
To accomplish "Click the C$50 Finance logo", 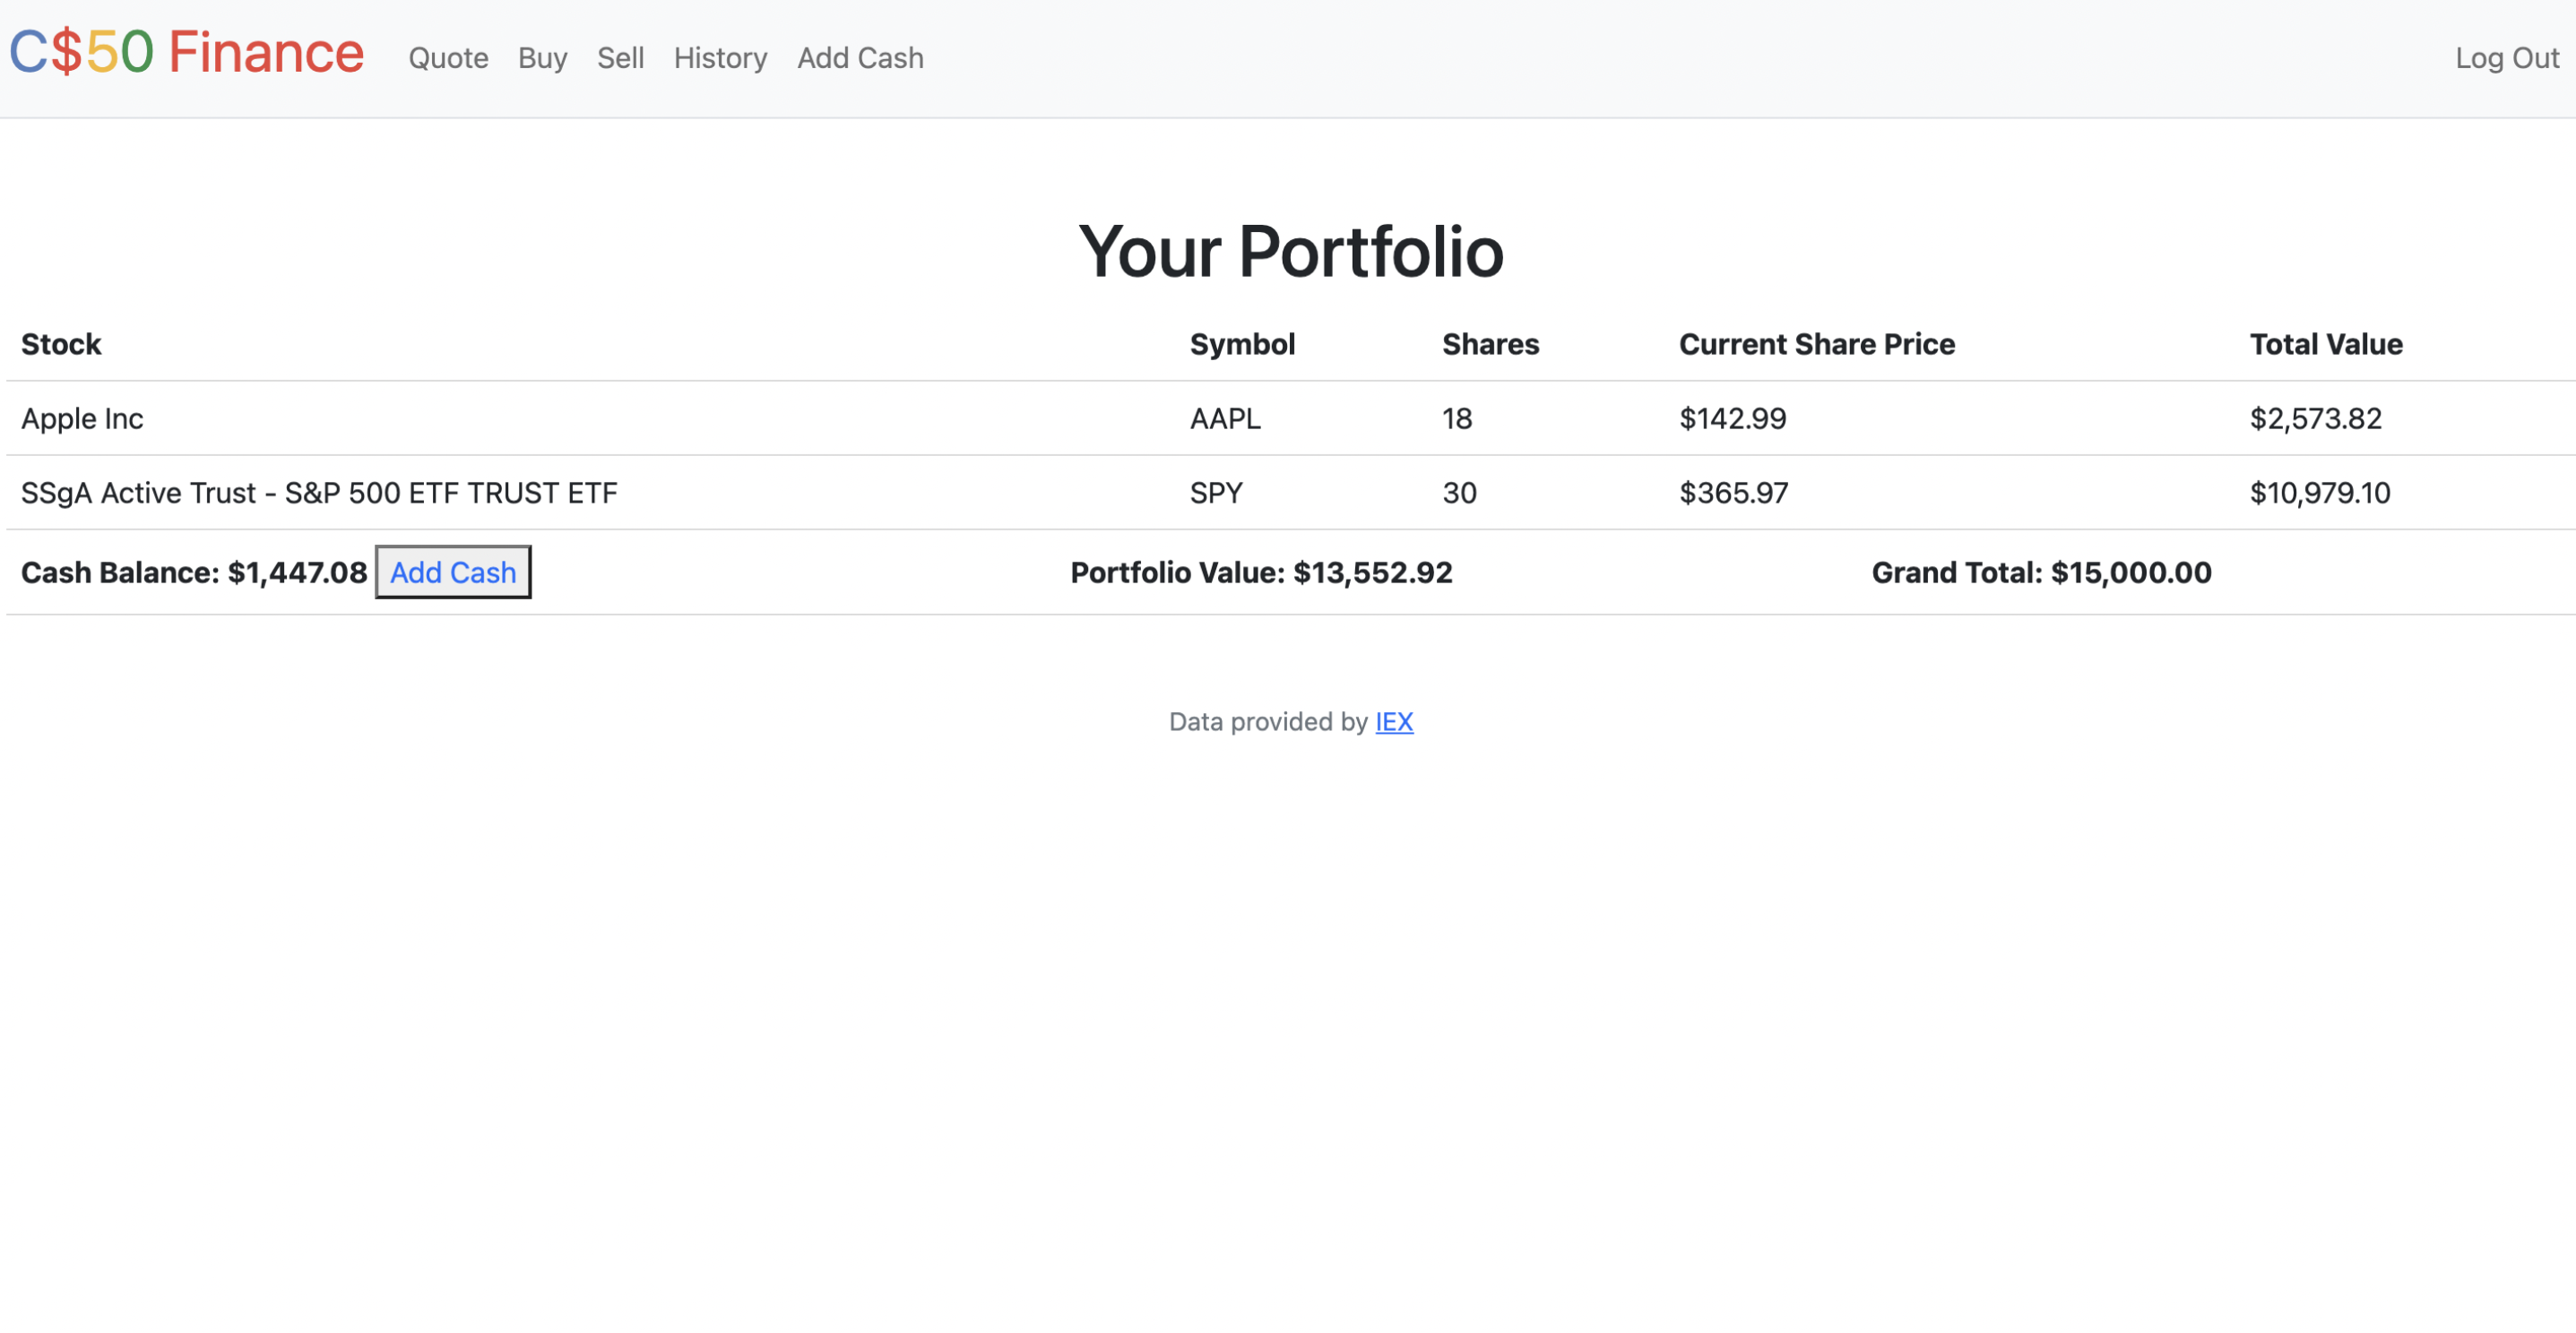I will coord(187,53).
